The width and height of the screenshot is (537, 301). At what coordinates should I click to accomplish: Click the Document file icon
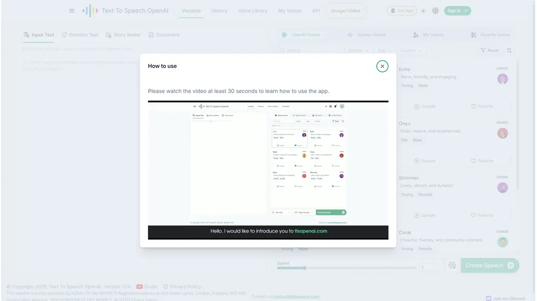pyautogui.click(x=151, y=35)
